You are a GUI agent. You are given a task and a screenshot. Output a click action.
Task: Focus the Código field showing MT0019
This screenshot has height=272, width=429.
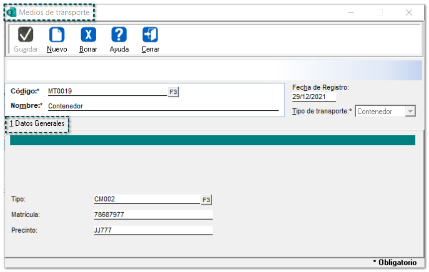107,91
